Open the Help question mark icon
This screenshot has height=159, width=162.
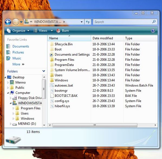(153, 31)
